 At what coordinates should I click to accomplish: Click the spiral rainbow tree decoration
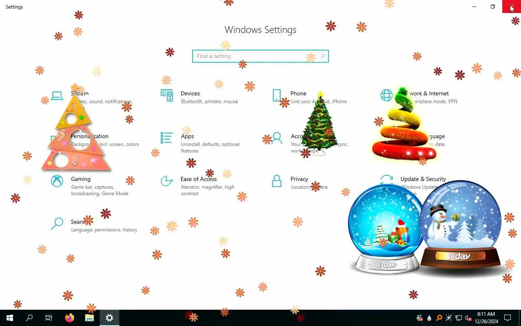(x=404, y=124)
